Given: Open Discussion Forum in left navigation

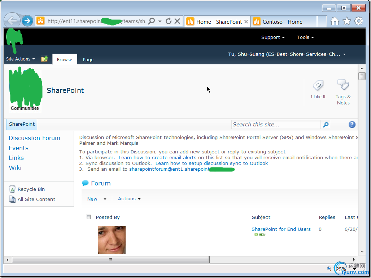Looking at the screenshot, I should [35, 138].
